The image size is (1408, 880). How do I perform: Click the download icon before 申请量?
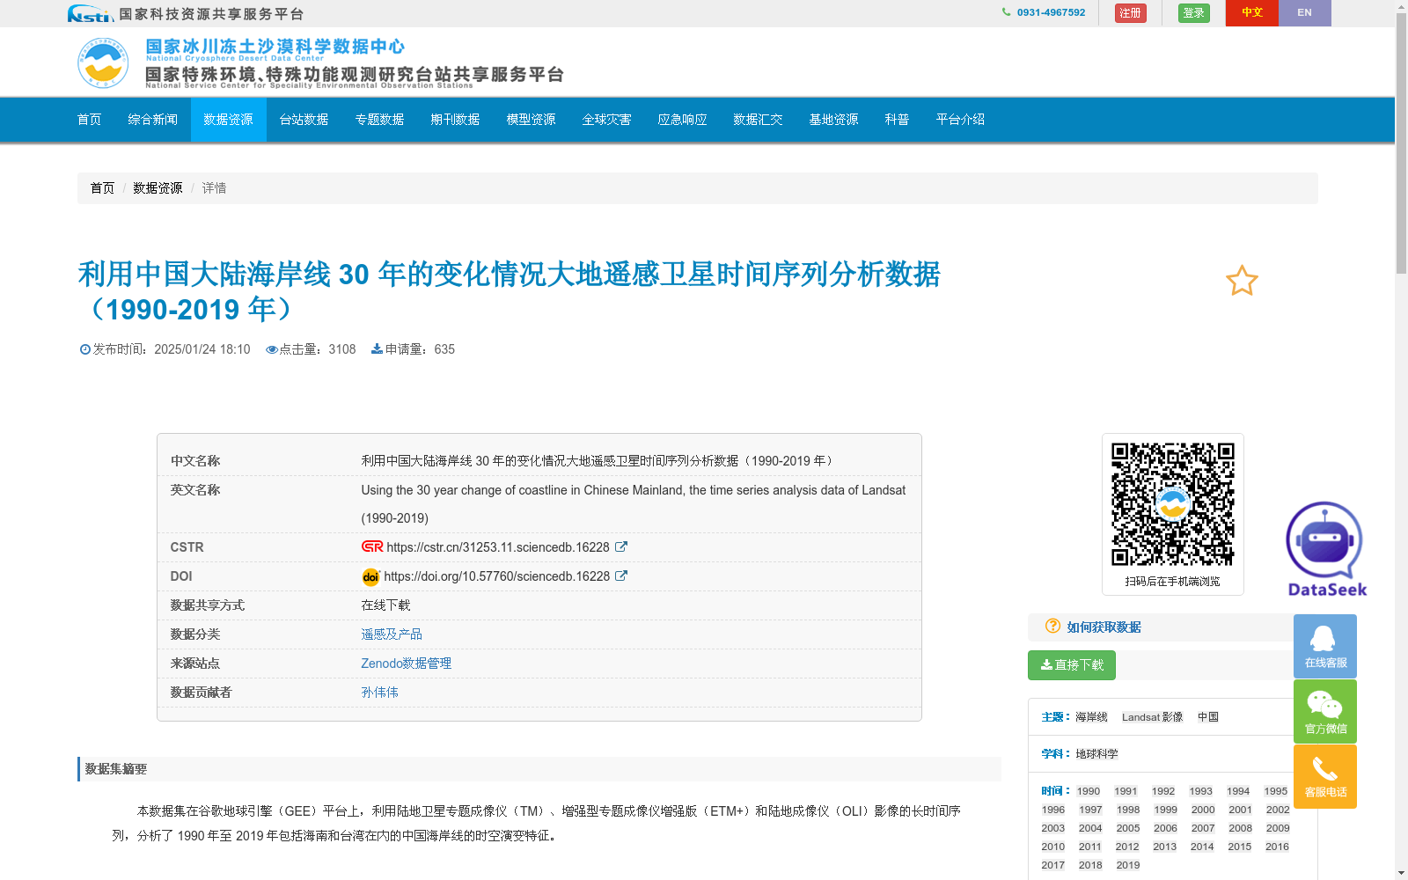[377, 348]
